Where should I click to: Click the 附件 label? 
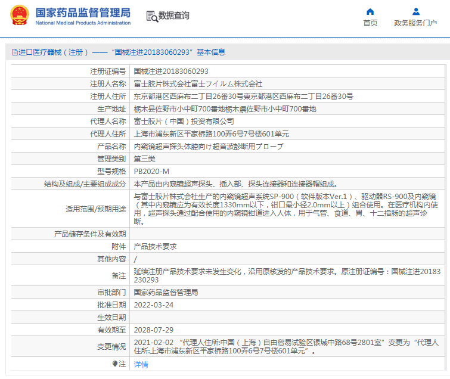[x=119, y=247]
